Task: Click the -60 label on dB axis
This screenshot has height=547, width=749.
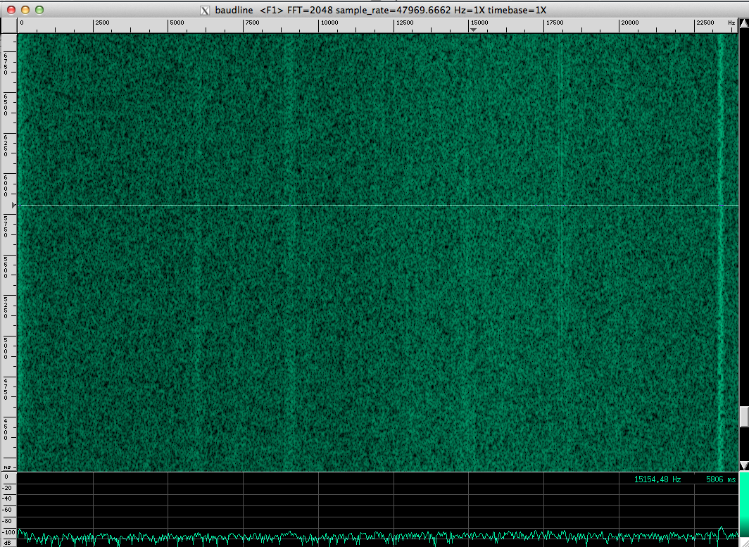Action: 8,510
